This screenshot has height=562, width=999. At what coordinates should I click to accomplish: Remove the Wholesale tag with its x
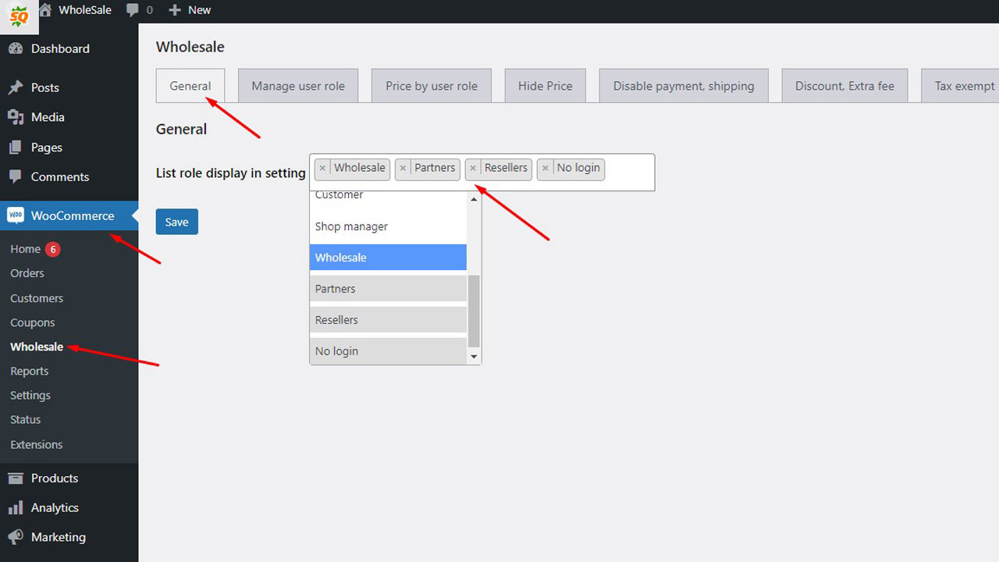322,168
